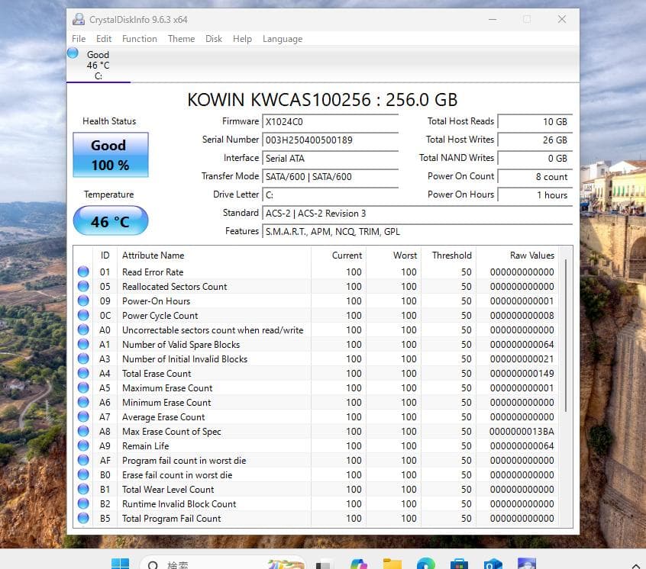
Task: Open the File menu
Action: pos(79,39)
